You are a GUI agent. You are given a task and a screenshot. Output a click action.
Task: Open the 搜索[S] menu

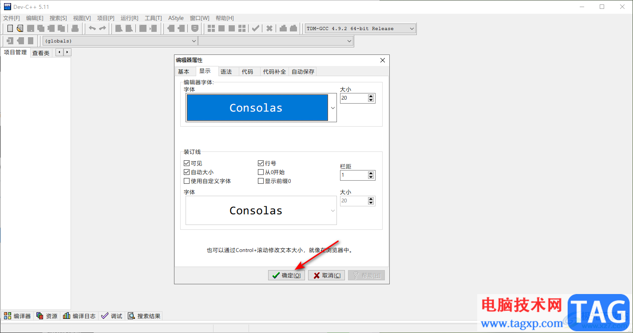58,18
